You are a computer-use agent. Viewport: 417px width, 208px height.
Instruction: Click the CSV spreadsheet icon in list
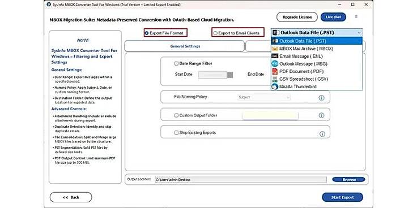click(x=275, y=79)
